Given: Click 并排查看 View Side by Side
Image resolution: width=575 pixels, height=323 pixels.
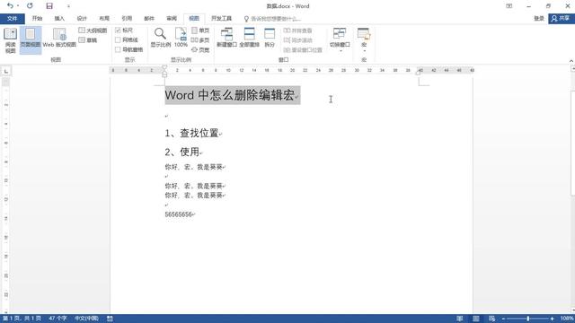Looking at the screenshot, I should (297, 31).
